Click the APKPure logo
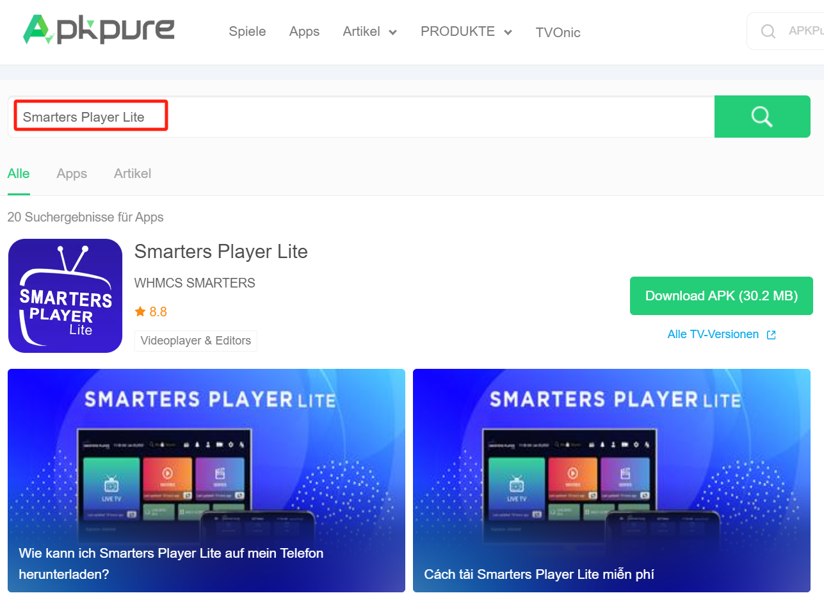Image resolution: width=824 pixels, height=600 pixels. pos(99,29)
